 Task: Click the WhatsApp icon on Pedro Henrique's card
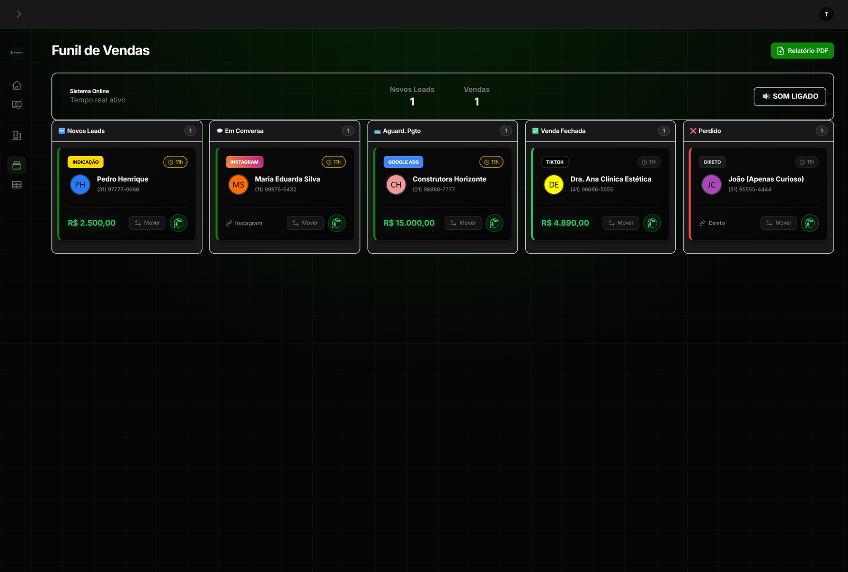179,223
